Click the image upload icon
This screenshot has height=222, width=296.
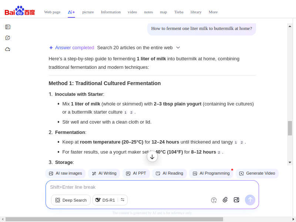point(236,200)
